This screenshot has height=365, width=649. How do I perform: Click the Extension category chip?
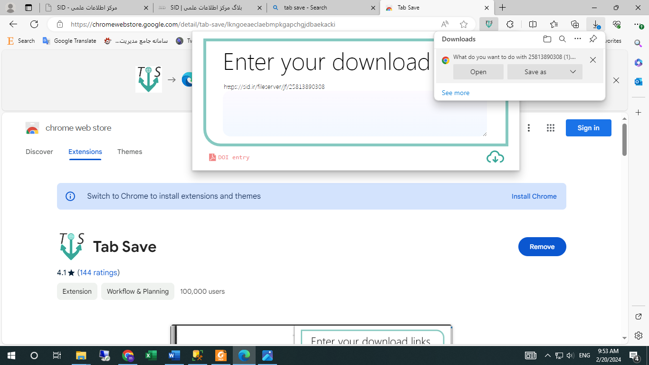(77, 291)
